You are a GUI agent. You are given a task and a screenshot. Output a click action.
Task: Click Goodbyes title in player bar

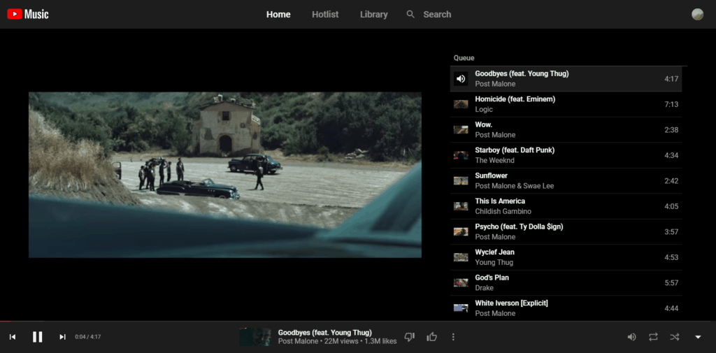(x=324, y=333)
